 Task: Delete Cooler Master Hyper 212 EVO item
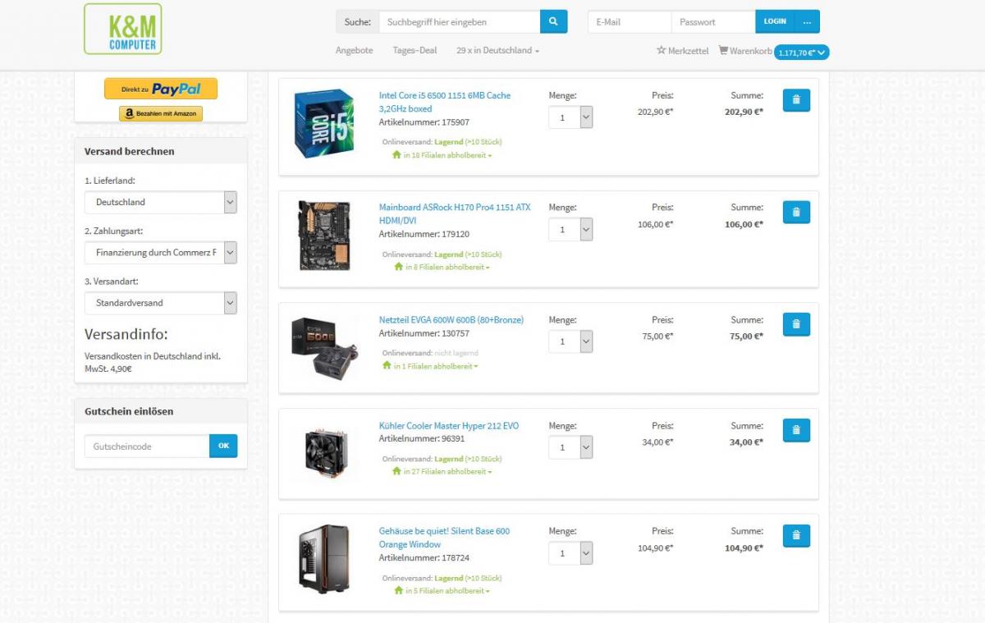click(x=796, y=430)
